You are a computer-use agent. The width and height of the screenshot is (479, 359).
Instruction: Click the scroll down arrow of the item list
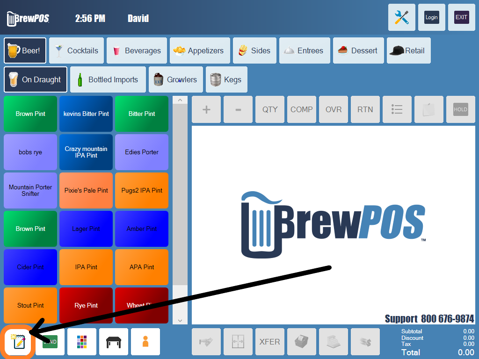pos(180,320)
